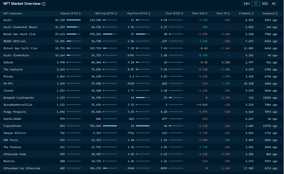The width and height of the screenshot is (284, 174).
Task: Open Otherdeed for Otherside collection
Action: point(22,168)
